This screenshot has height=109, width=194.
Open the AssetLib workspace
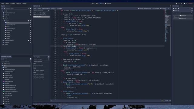[108, 3]
